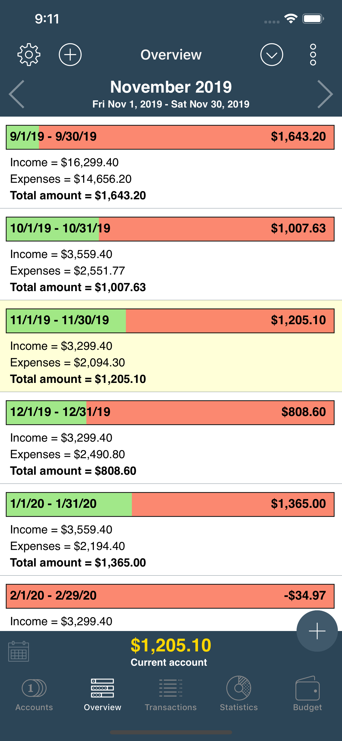Image resolution: width=342 pixels, height=741 pixels.
Task: Tap the circled plus add icon
Action: click(x=70, y=55)
